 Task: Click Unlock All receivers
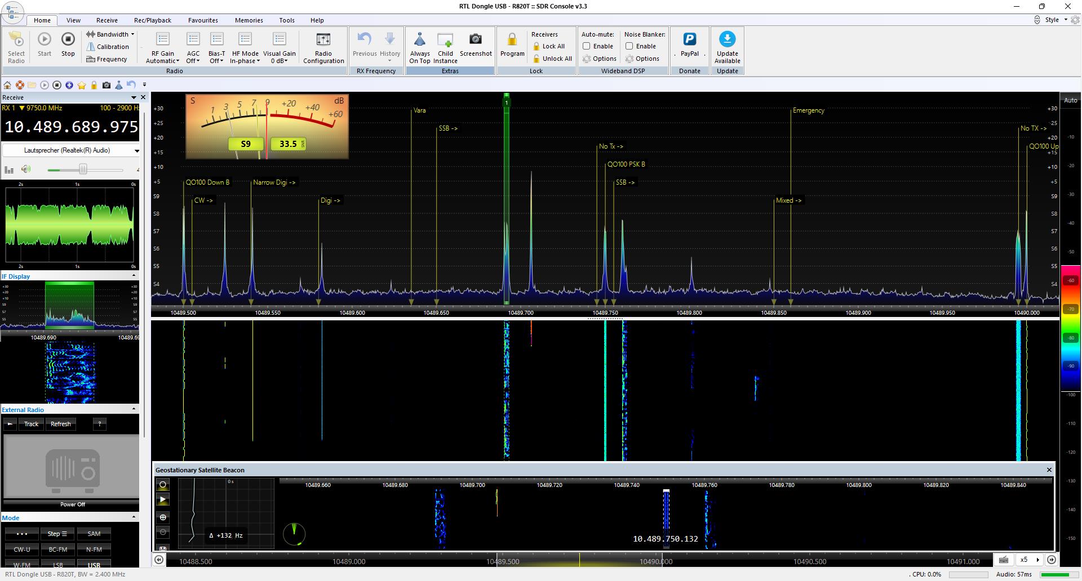point(552,59)
